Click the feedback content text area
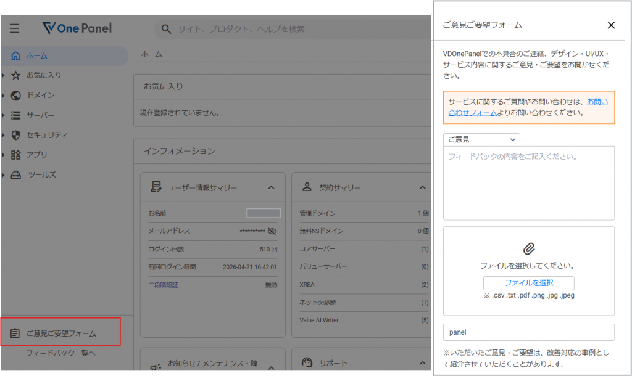This screenshot has width=632, height=376. (529, 183)
